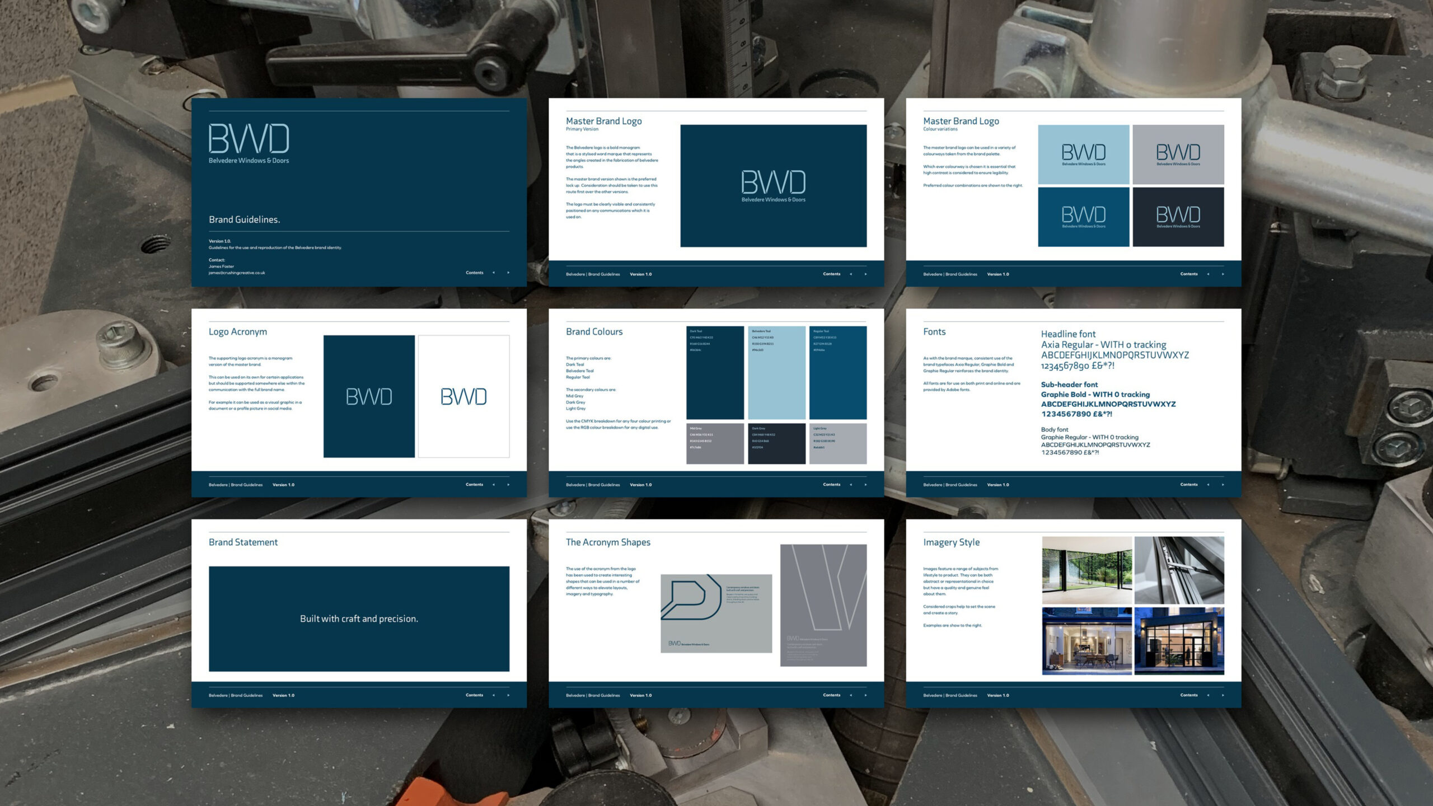1433x806 pixels.
Task: Click the regular teal BWD logo variation
Action: (1084, 217)
